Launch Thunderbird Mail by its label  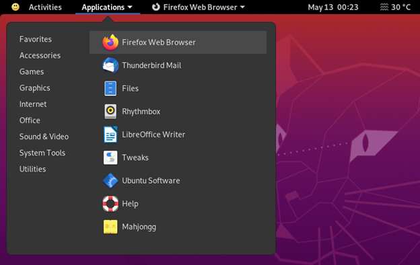[151, 65]
